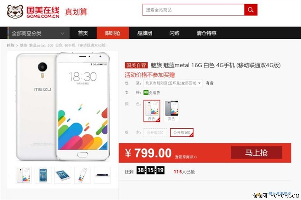
Task: Choose the 公开版32G version
Action: click(155, 132)
